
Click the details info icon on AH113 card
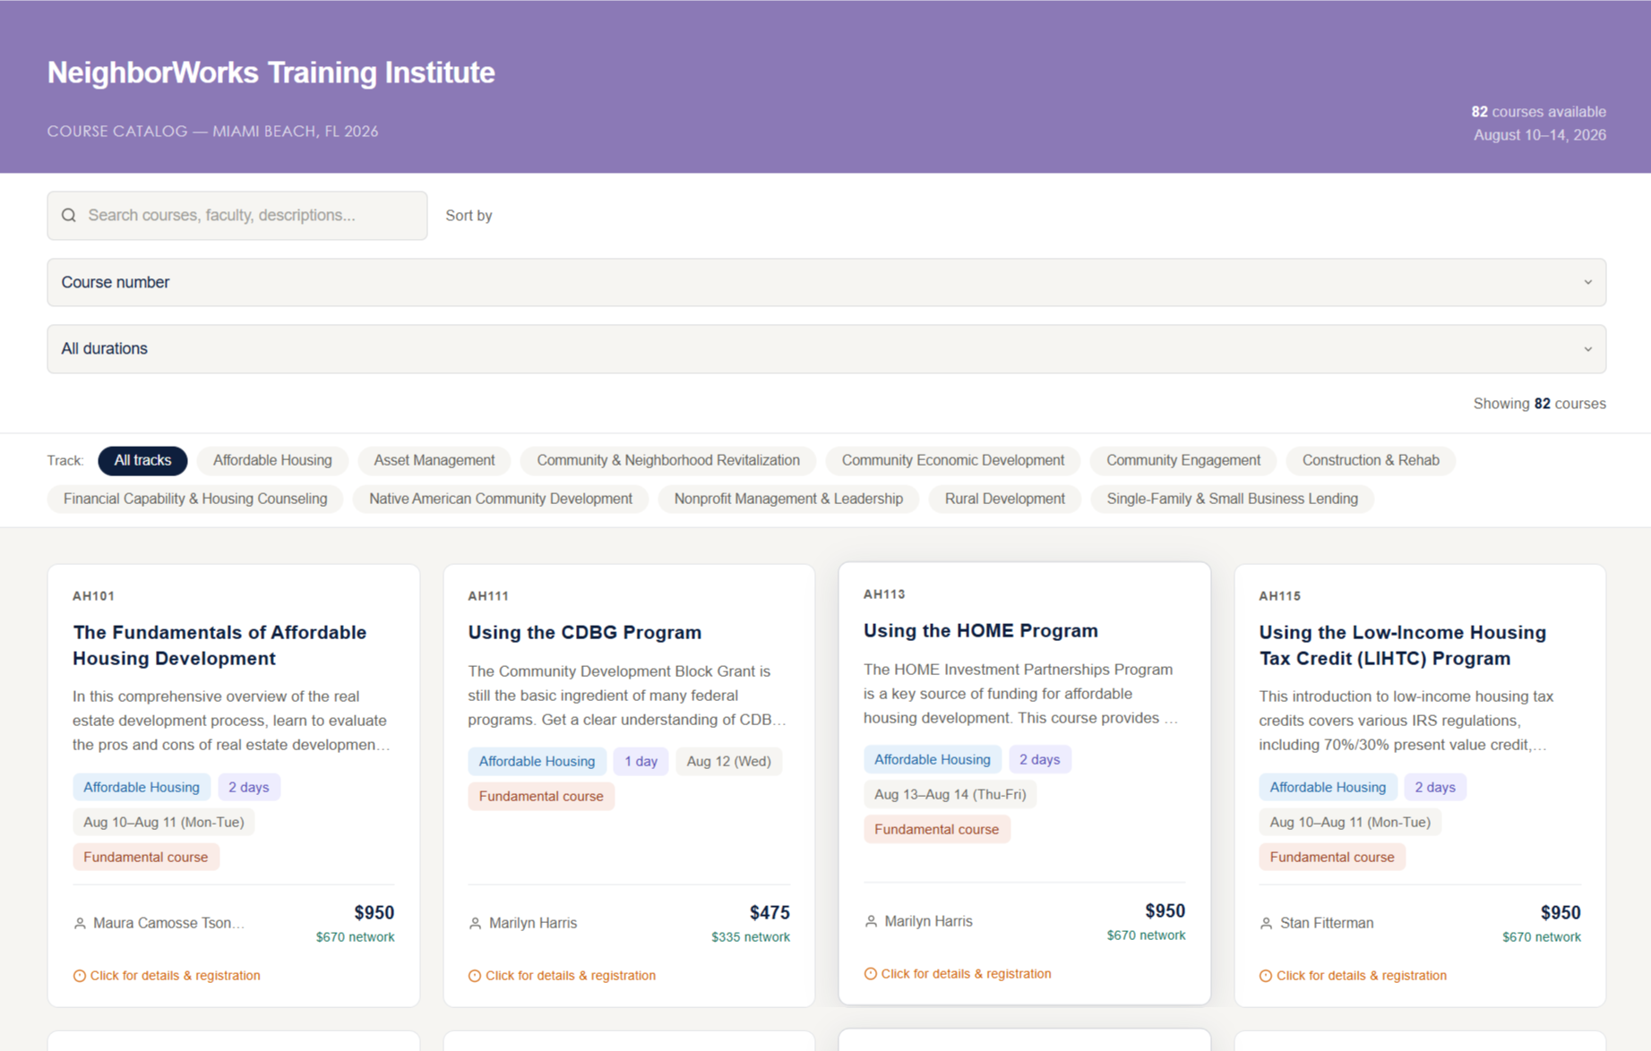(x=870, y=974)
